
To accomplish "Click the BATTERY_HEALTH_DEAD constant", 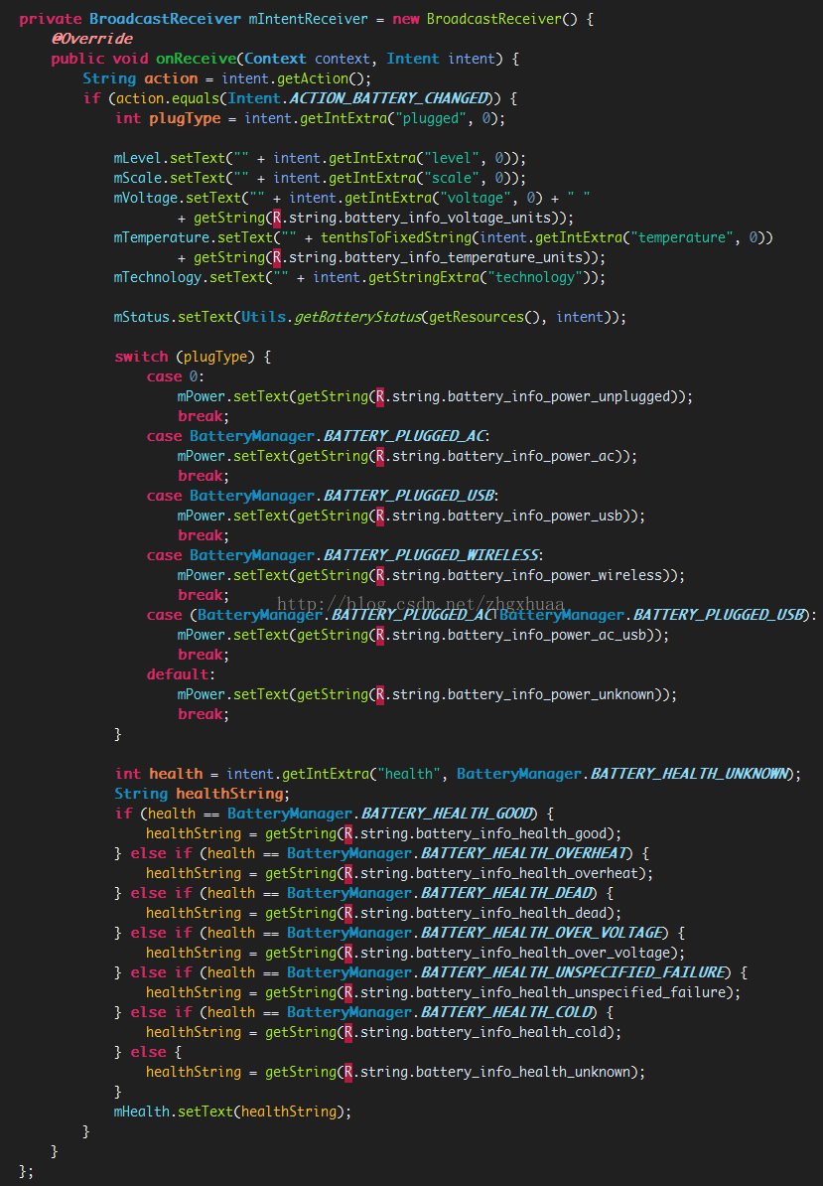I will click(x=506, y=893).
